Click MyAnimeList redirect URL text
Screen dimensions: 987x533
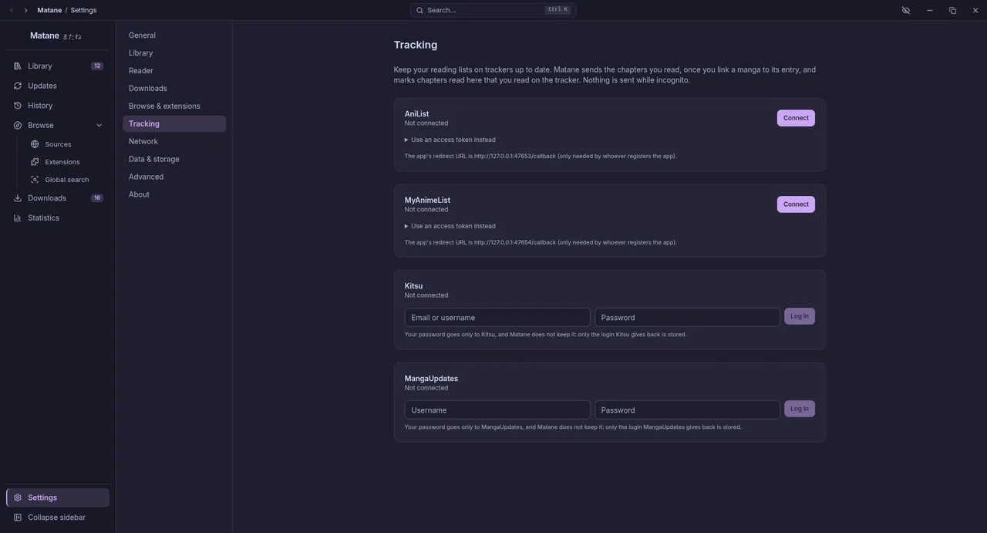coord(541,243)
